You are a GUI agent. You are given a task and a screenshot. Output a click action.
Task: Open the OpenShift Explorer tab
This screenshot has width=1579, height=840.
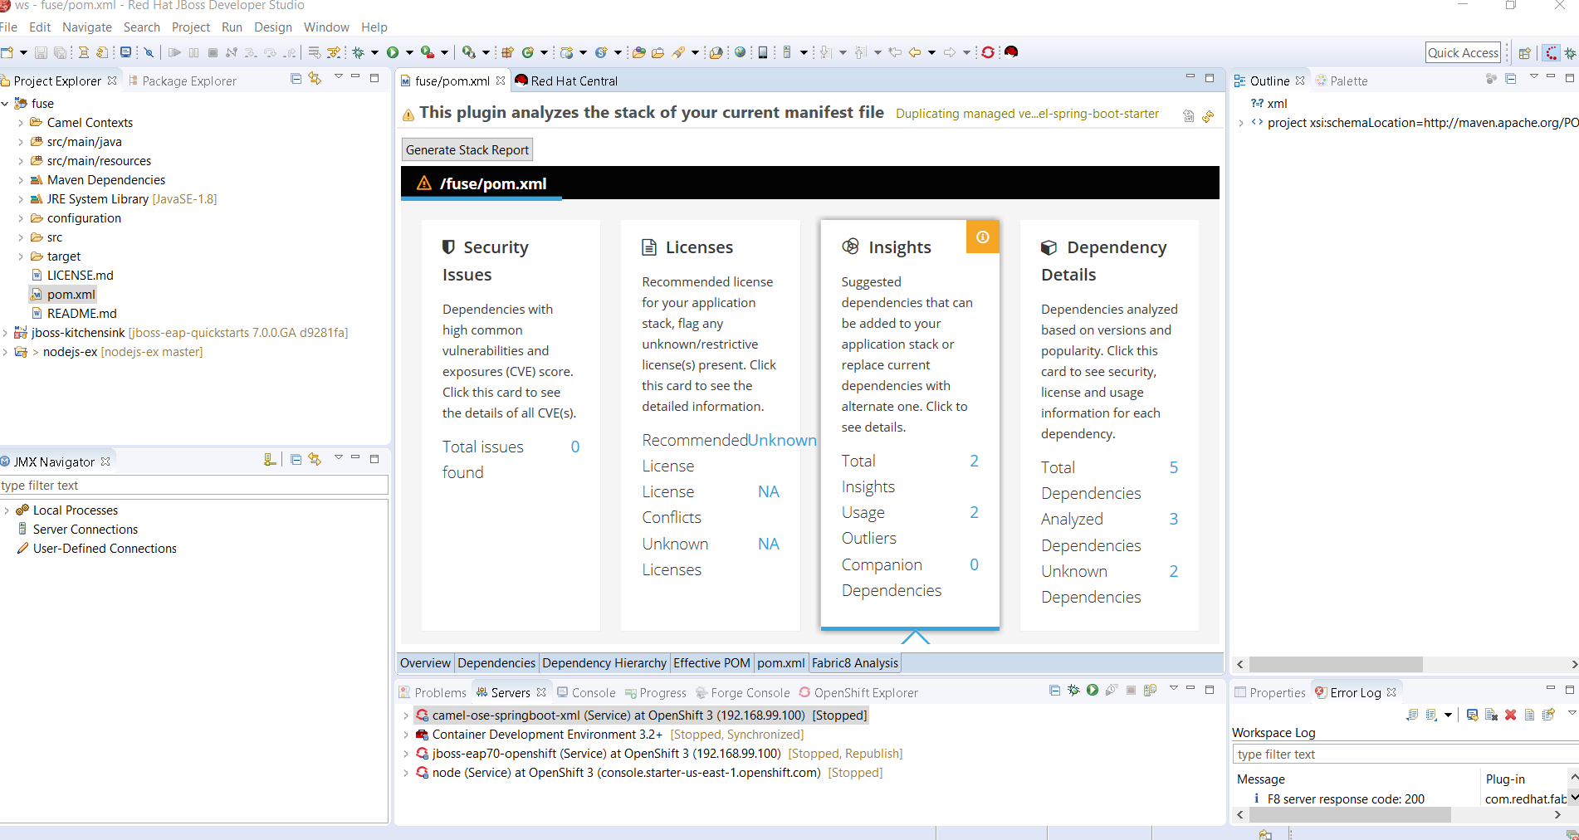858,692
